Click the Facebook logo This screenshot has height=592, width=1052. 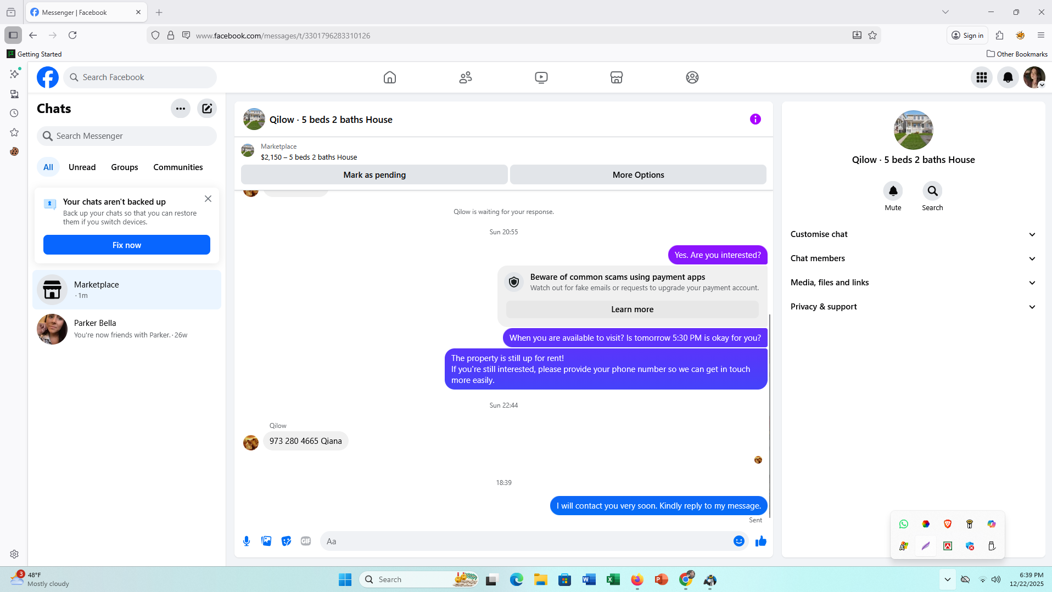[x=48, y=77]
